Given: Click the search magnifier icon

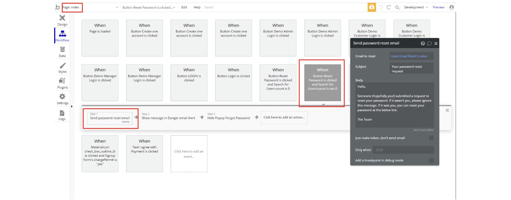Looking at the screenshot, I should point(397,8).
